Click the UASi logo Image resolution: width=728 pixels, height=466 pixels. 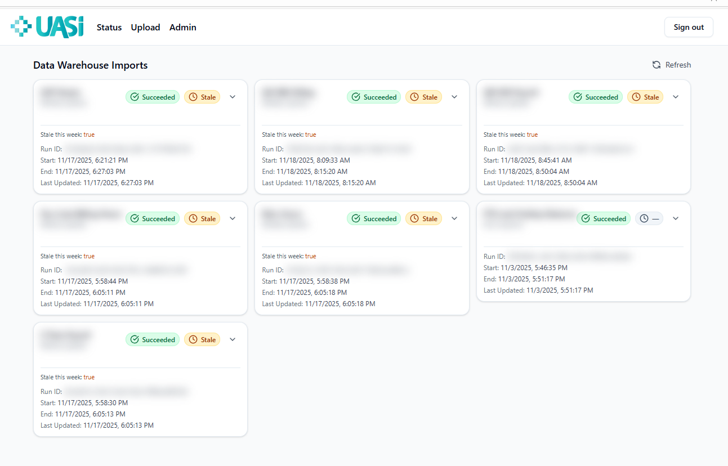[x=47, y=27]
